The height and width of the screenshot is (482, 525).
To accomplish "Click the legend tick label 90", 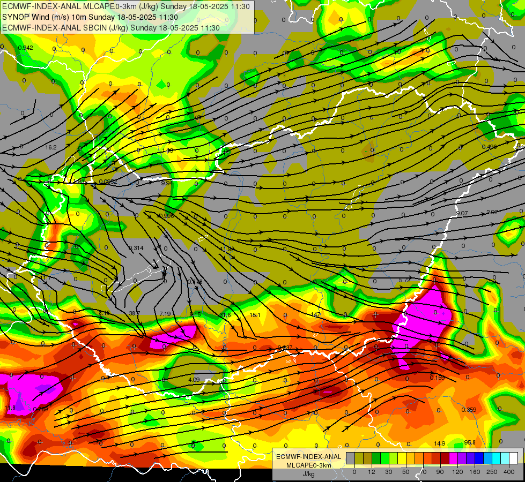I will click(x=440, y=472).
